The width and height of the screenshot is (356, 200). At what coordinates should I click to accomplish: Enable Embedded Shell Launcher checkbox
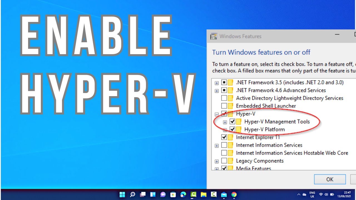tap(224, 106)
